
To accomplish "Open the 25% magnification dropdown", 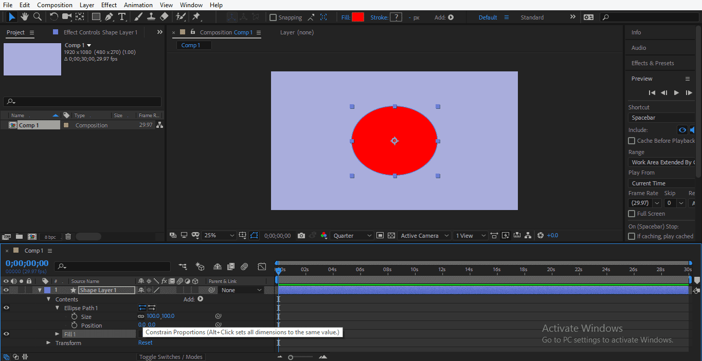I will (x=219, y=235).
